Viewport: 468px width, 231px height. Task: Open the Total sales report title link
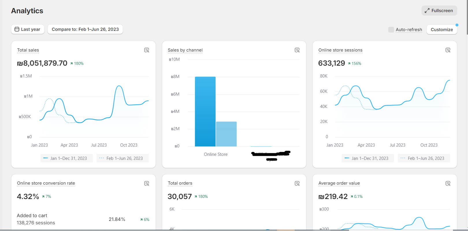click(x=28, y=50)
